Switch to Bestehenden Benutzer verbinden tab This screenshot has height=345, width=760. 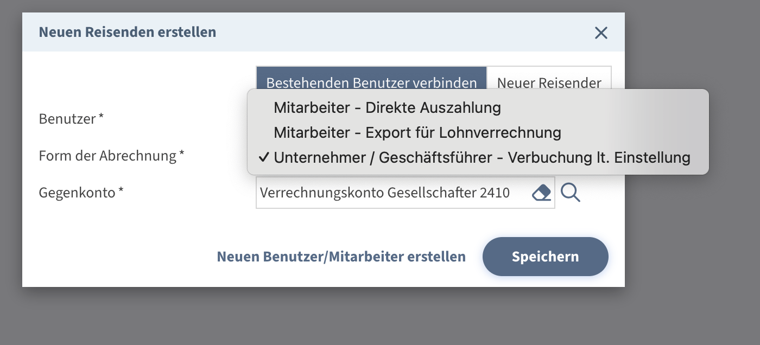[x=371, y=79]
